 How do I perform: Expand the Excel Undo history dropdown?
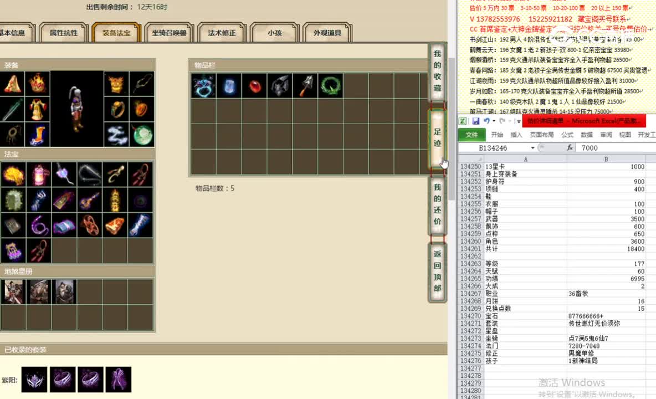(494, 121)
